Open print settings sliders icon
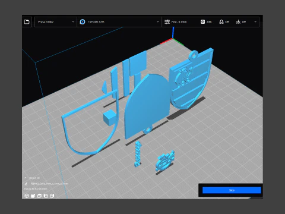 pyautogui.click(x=167, y=22)
